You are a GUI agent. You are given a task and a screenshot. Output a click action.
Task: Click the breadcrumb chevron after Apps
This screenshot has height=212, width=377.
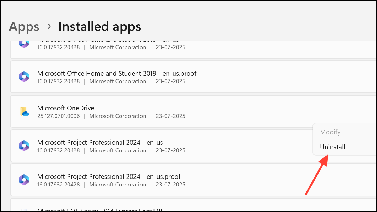click(x=49, y=26)
